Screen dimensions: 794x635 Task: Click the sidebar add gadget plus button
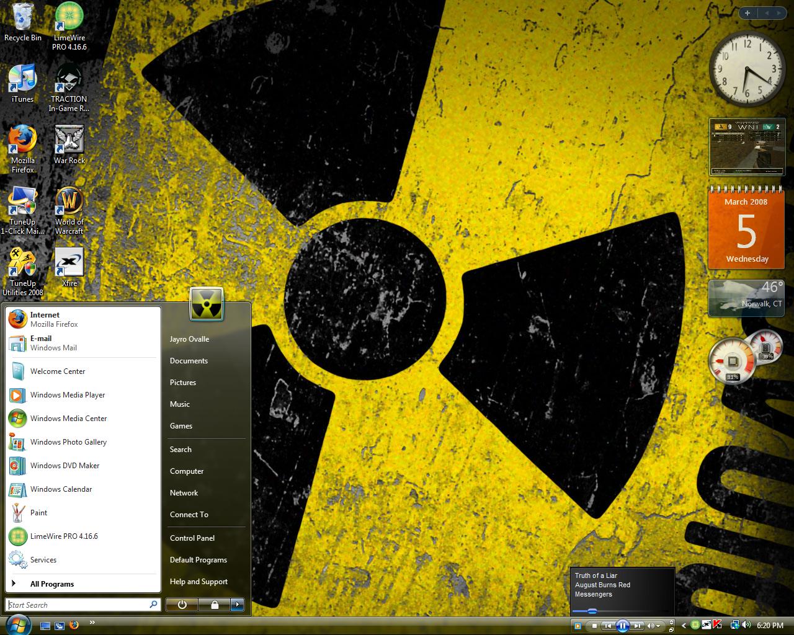(x=747, y=12)
